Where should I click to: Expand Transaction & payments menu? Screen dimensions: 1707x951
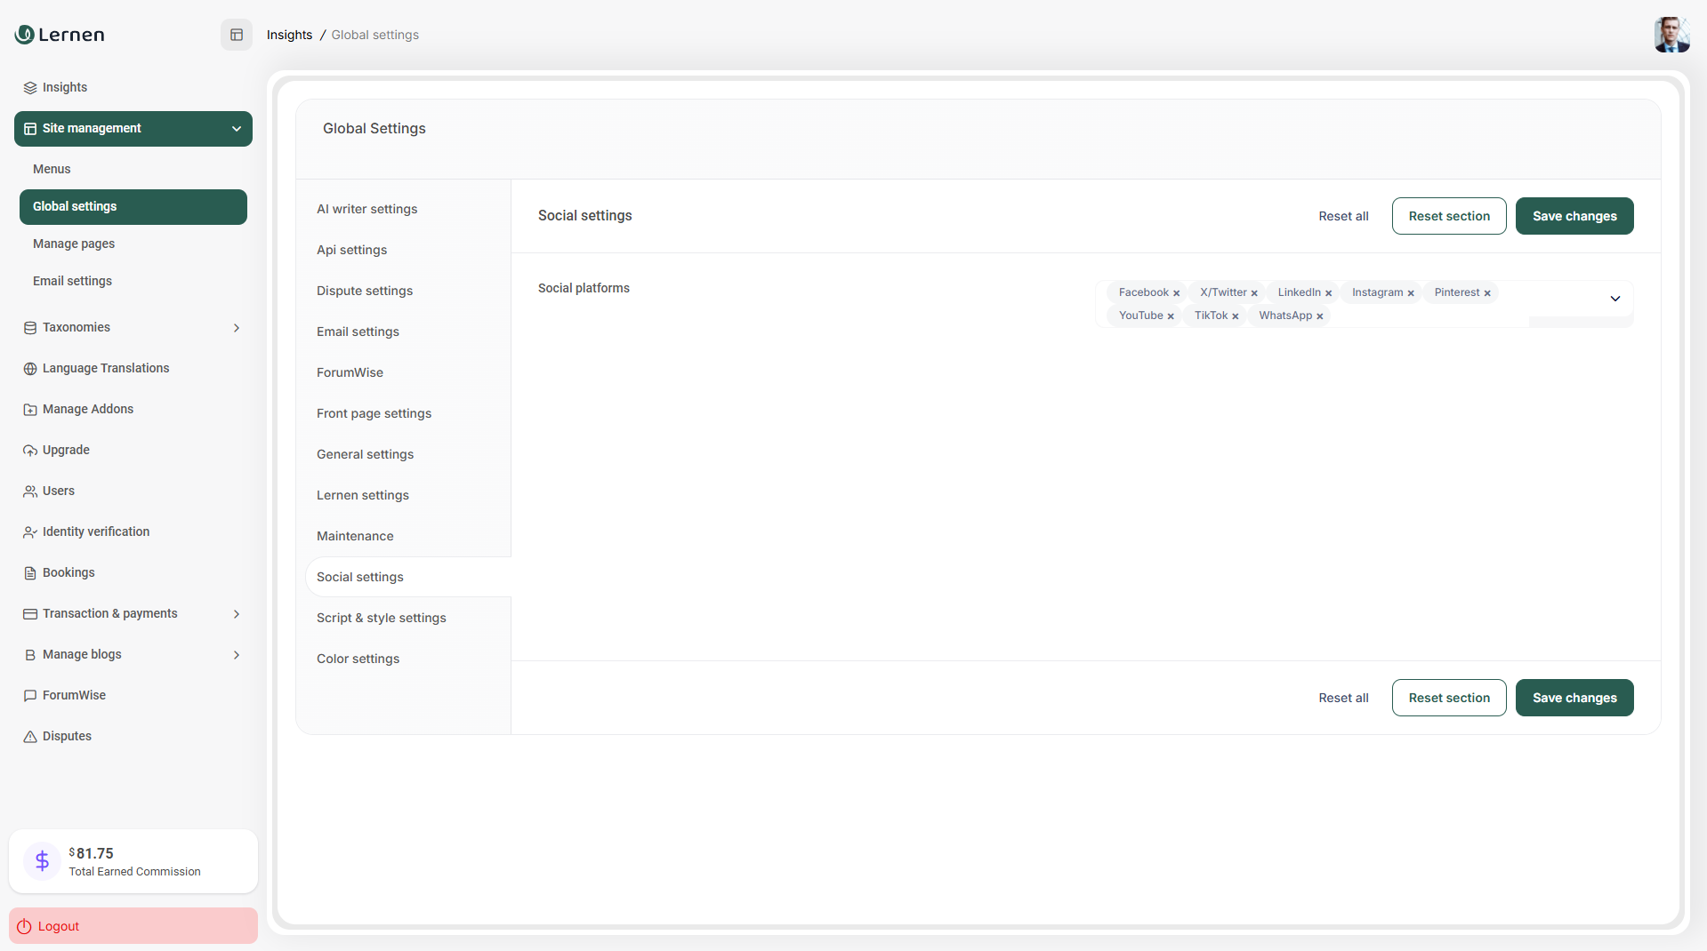(x=237, y=614)
